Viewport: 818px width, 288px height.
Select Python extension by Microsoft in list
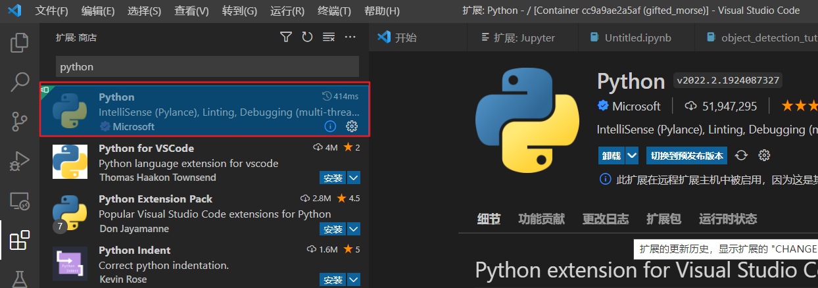tap(204, 110)
